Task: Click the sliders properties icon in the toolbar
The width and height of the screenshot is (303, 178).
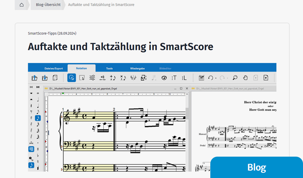Action: 92,78
